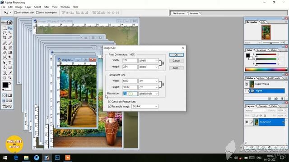
Task: Select the Brush tool
Action: coord(10,43)
